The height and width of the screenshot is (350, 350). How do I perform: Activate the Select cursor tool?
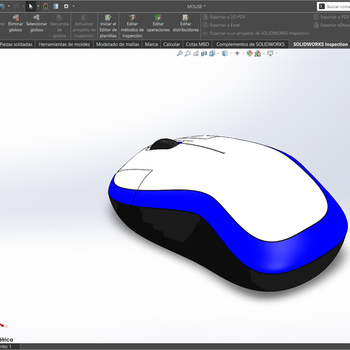[x=31, y=6]
